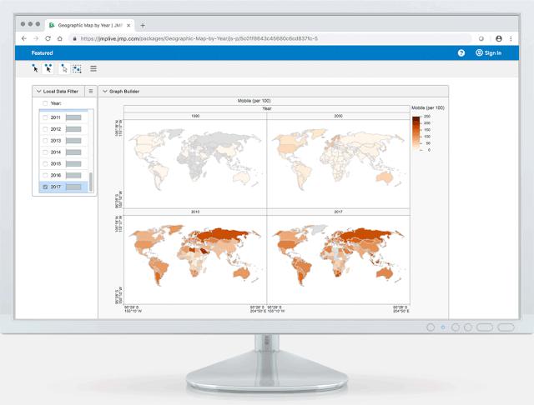Choose the outlined arrow brush tool
This screenshot has width=534, height=405.
click(x=63, y=68)
